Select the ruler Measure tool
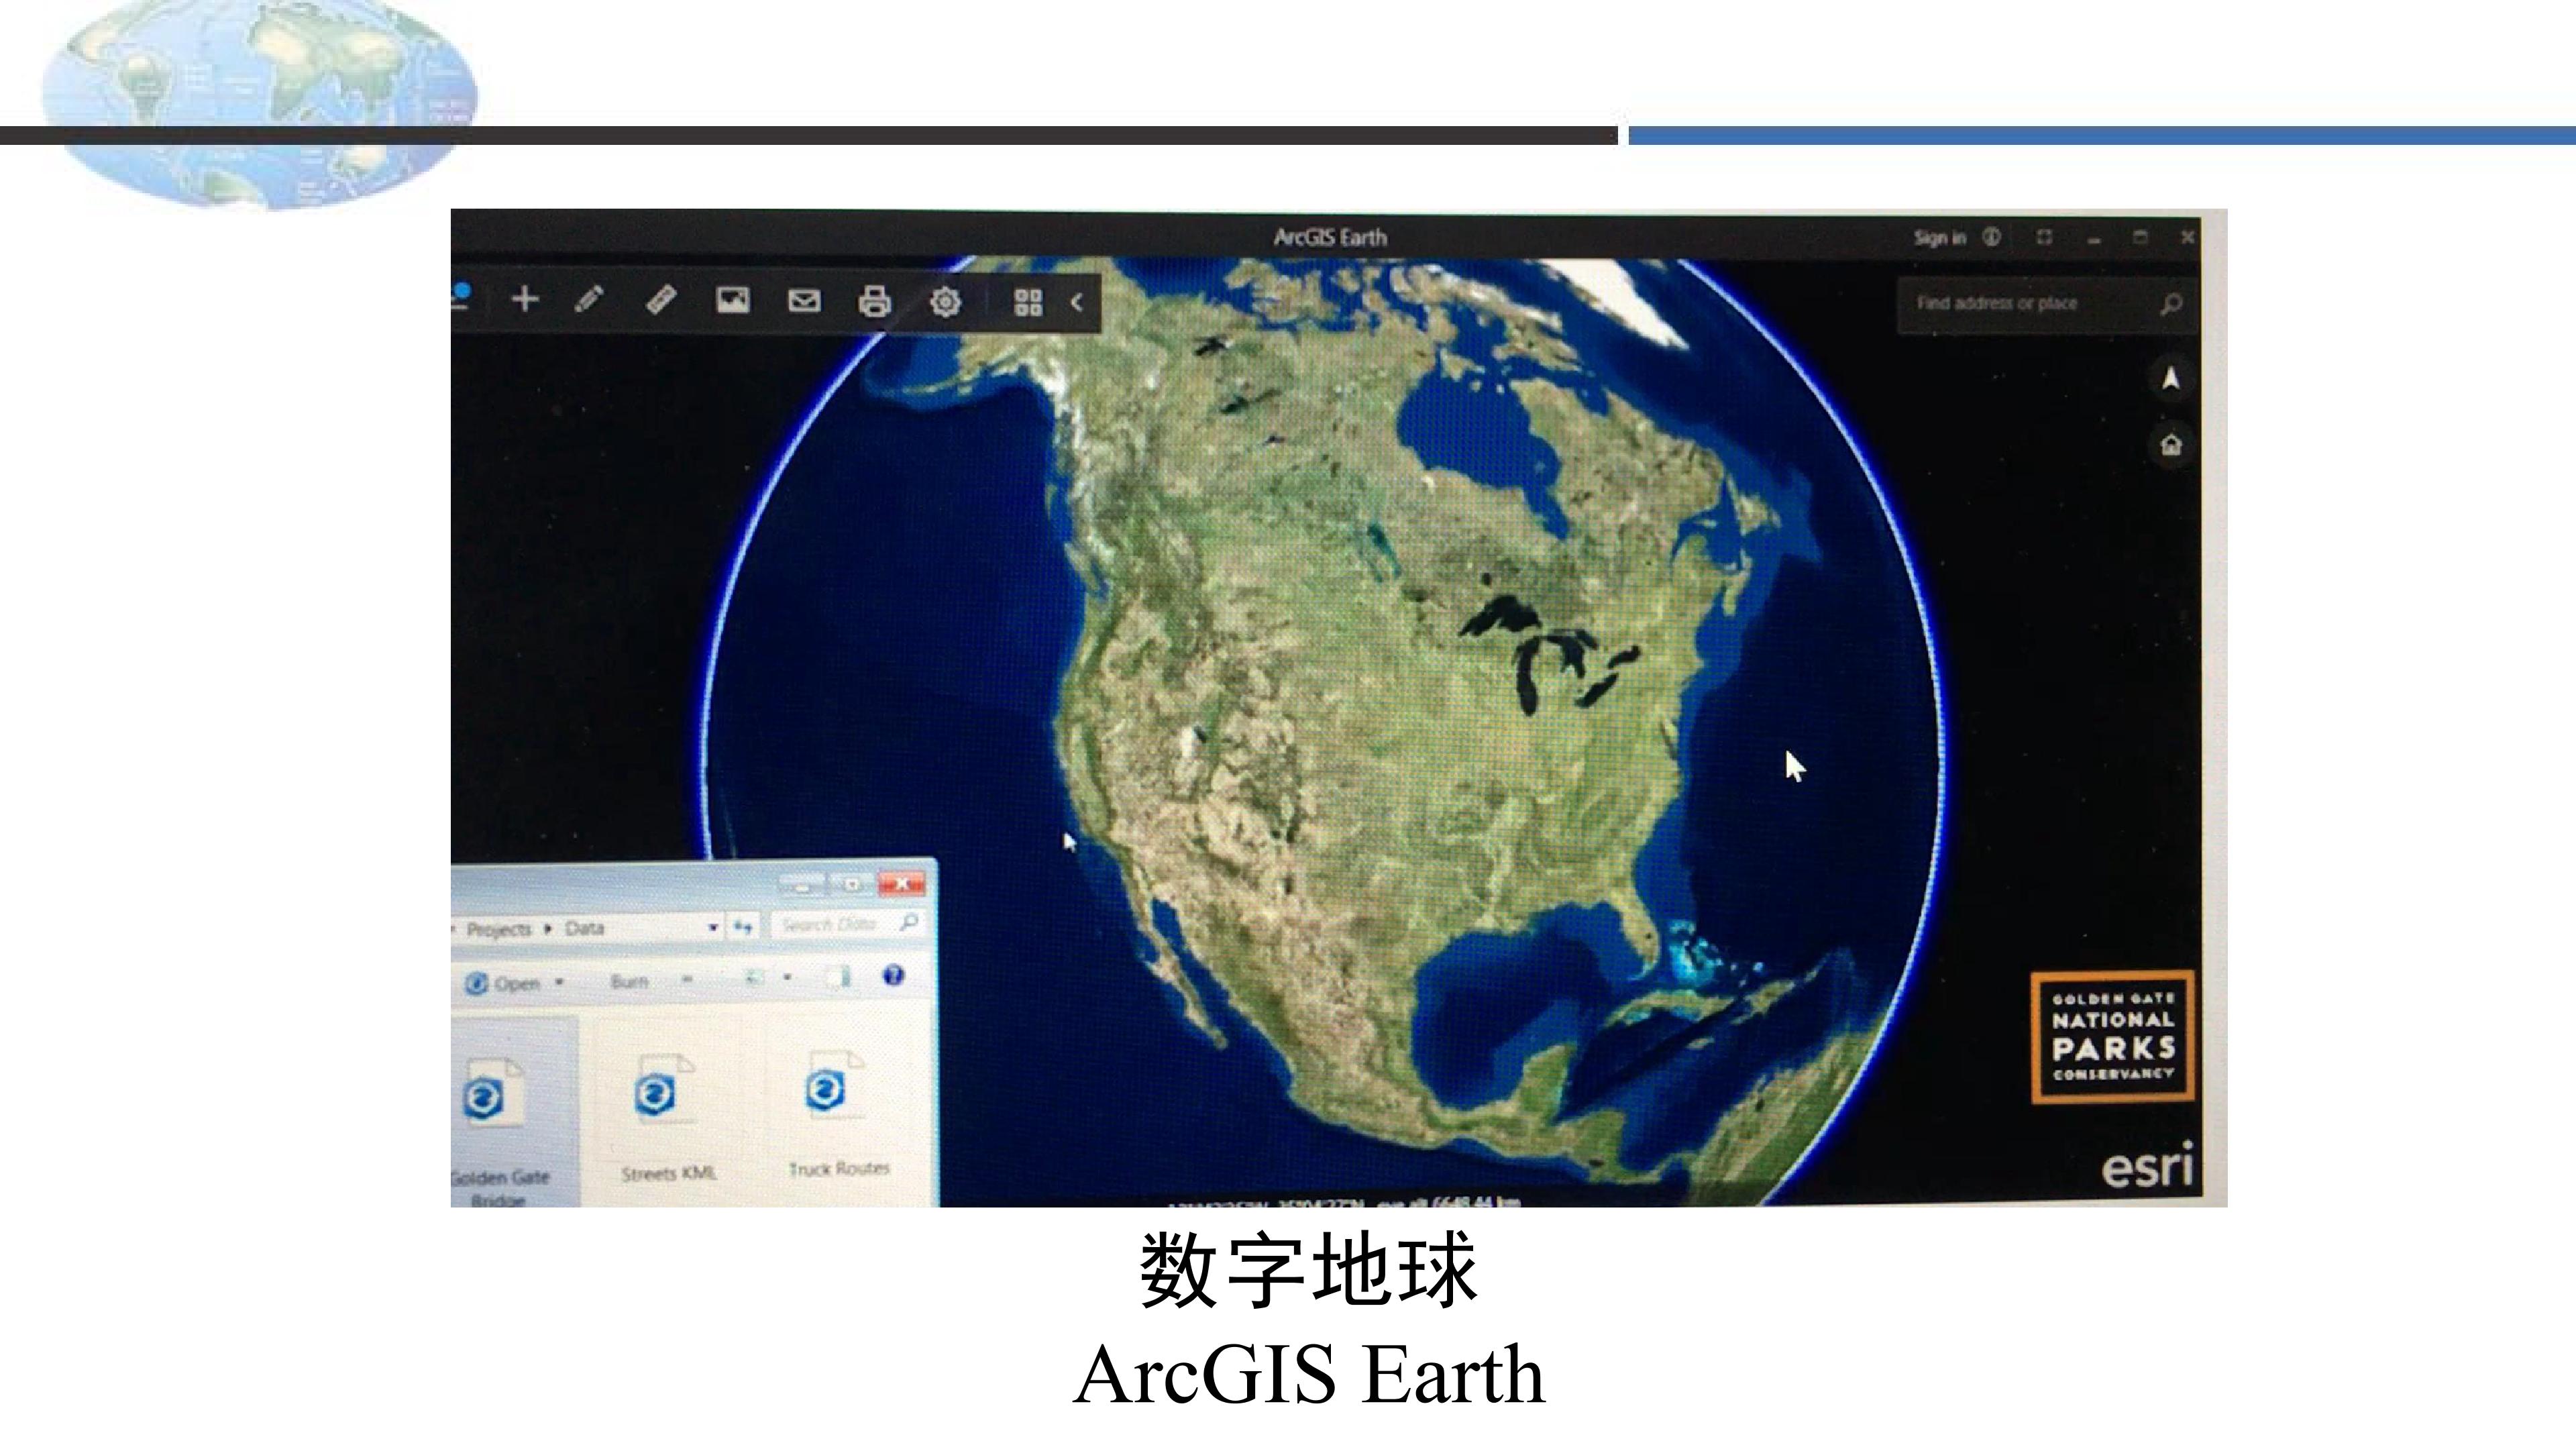Viewport: 2576px width, 1449px height. 661,299
